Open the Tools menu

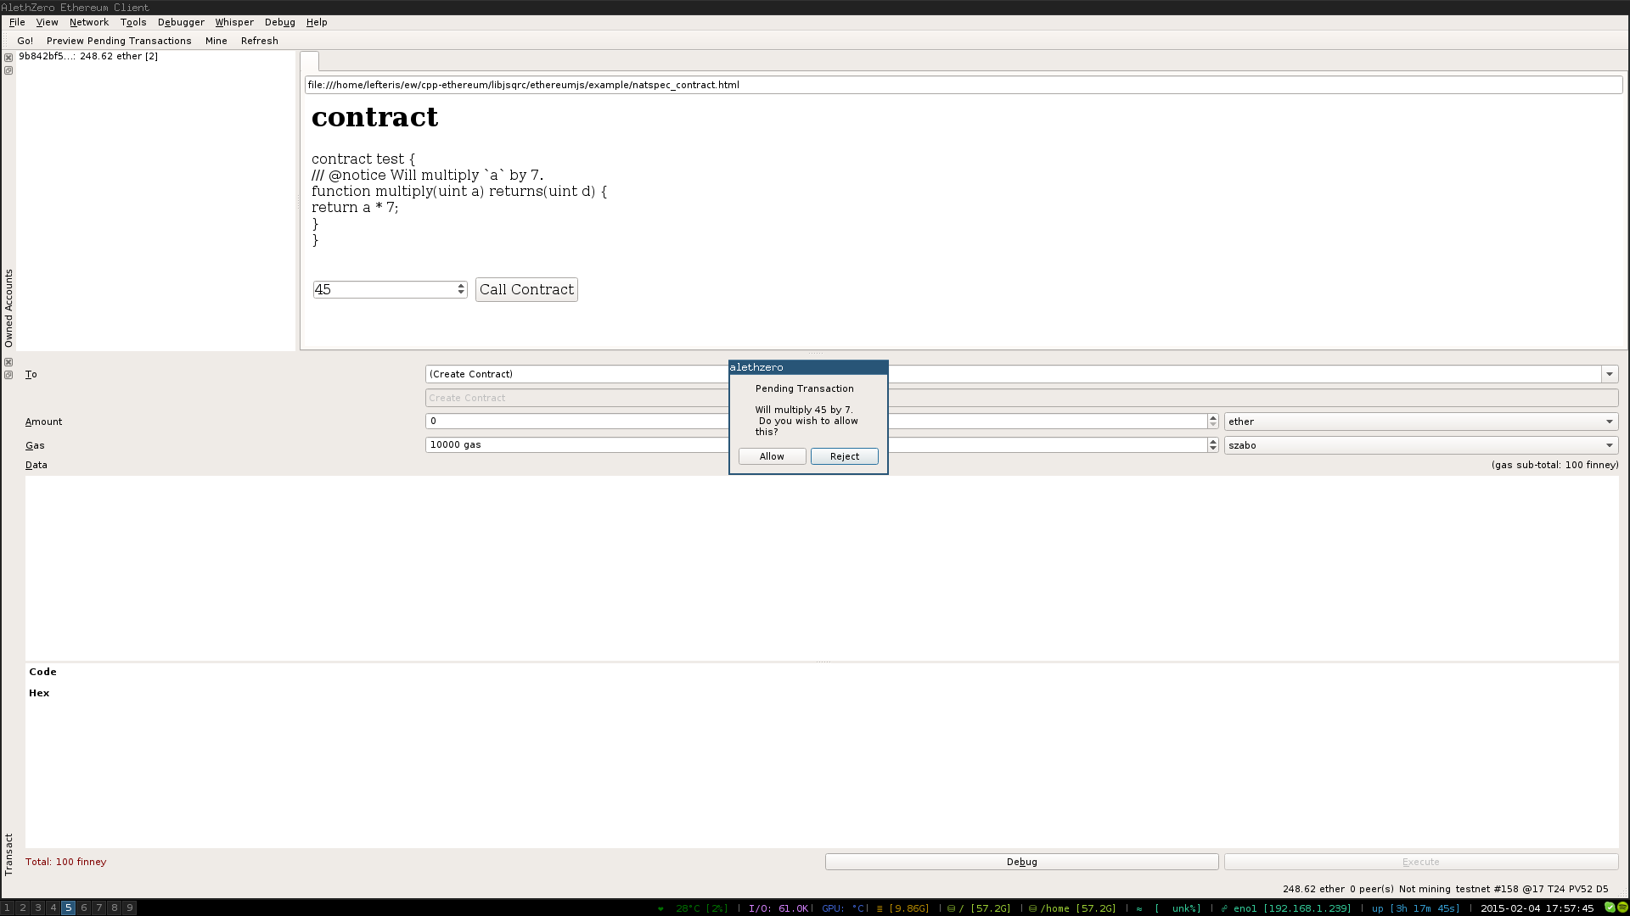pyautogui.click(x=133, y=22)
